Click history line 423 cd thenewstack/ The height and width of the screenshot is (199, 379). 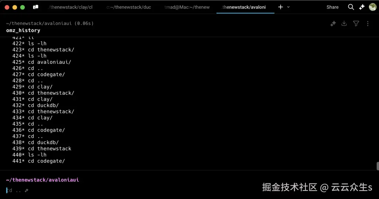click(x=43, y=50)
